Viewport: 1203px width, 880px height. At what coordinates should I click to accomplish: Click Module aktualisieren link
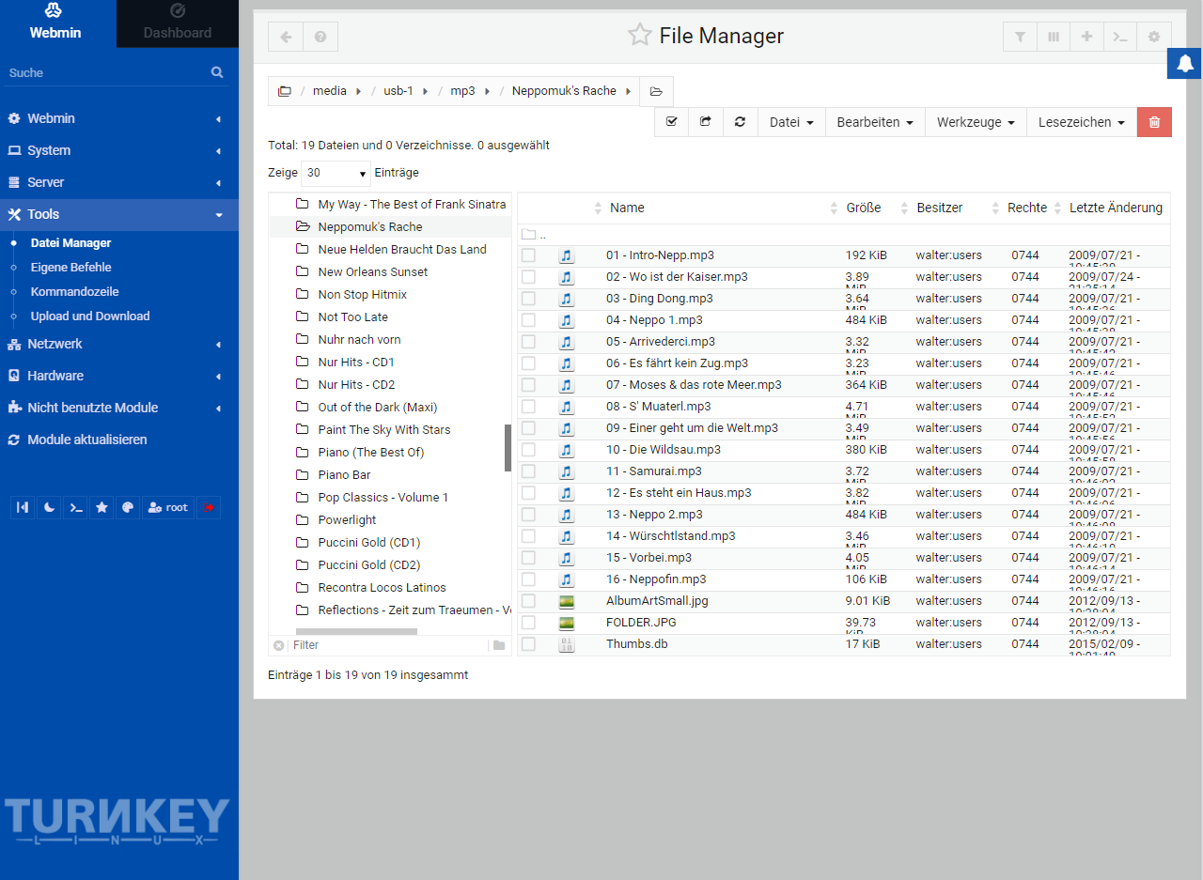(87, 440)
